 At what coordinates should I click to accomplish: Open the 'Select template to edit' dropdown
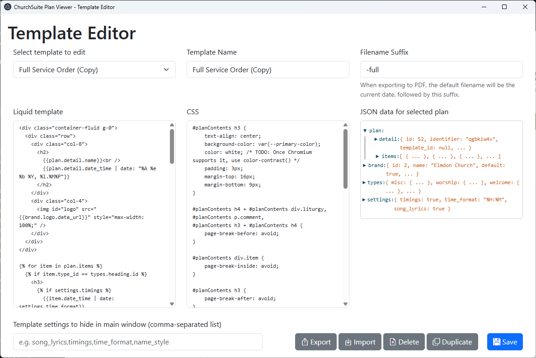94,70
